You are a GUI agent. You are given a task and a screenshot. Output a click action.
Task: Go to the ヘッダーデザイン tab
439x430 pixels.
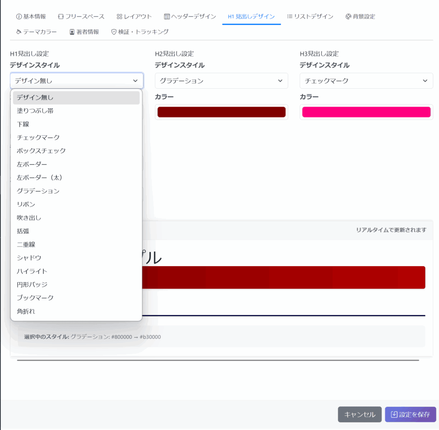coord(190,17)
